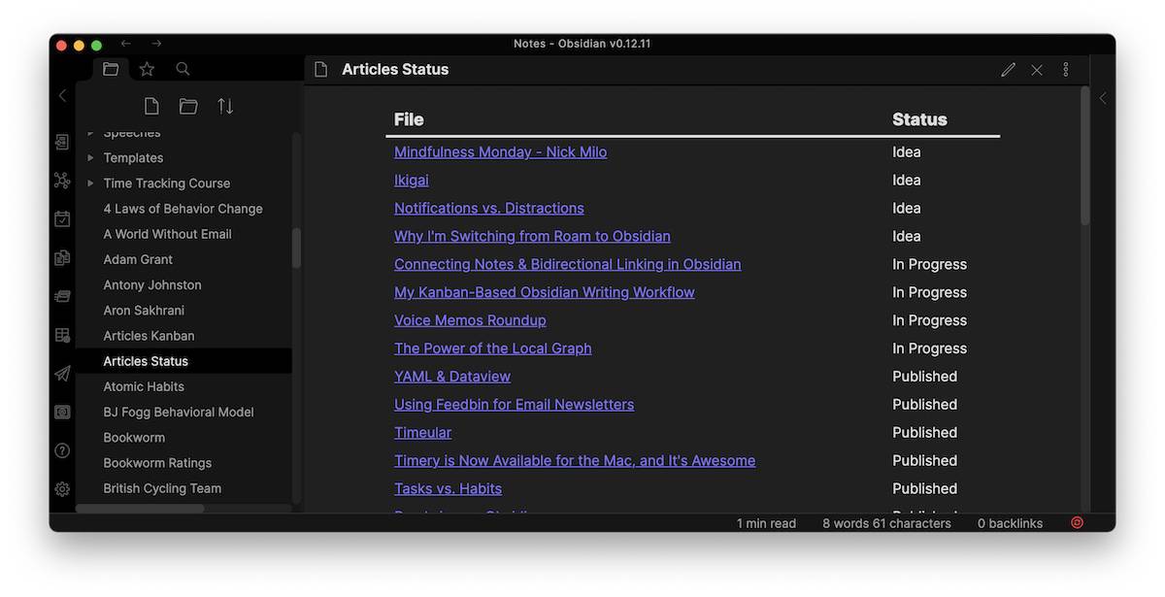Open the Timery is Now Available link
The height and width of the screenshot is (597, 1165).
point(575,461)
